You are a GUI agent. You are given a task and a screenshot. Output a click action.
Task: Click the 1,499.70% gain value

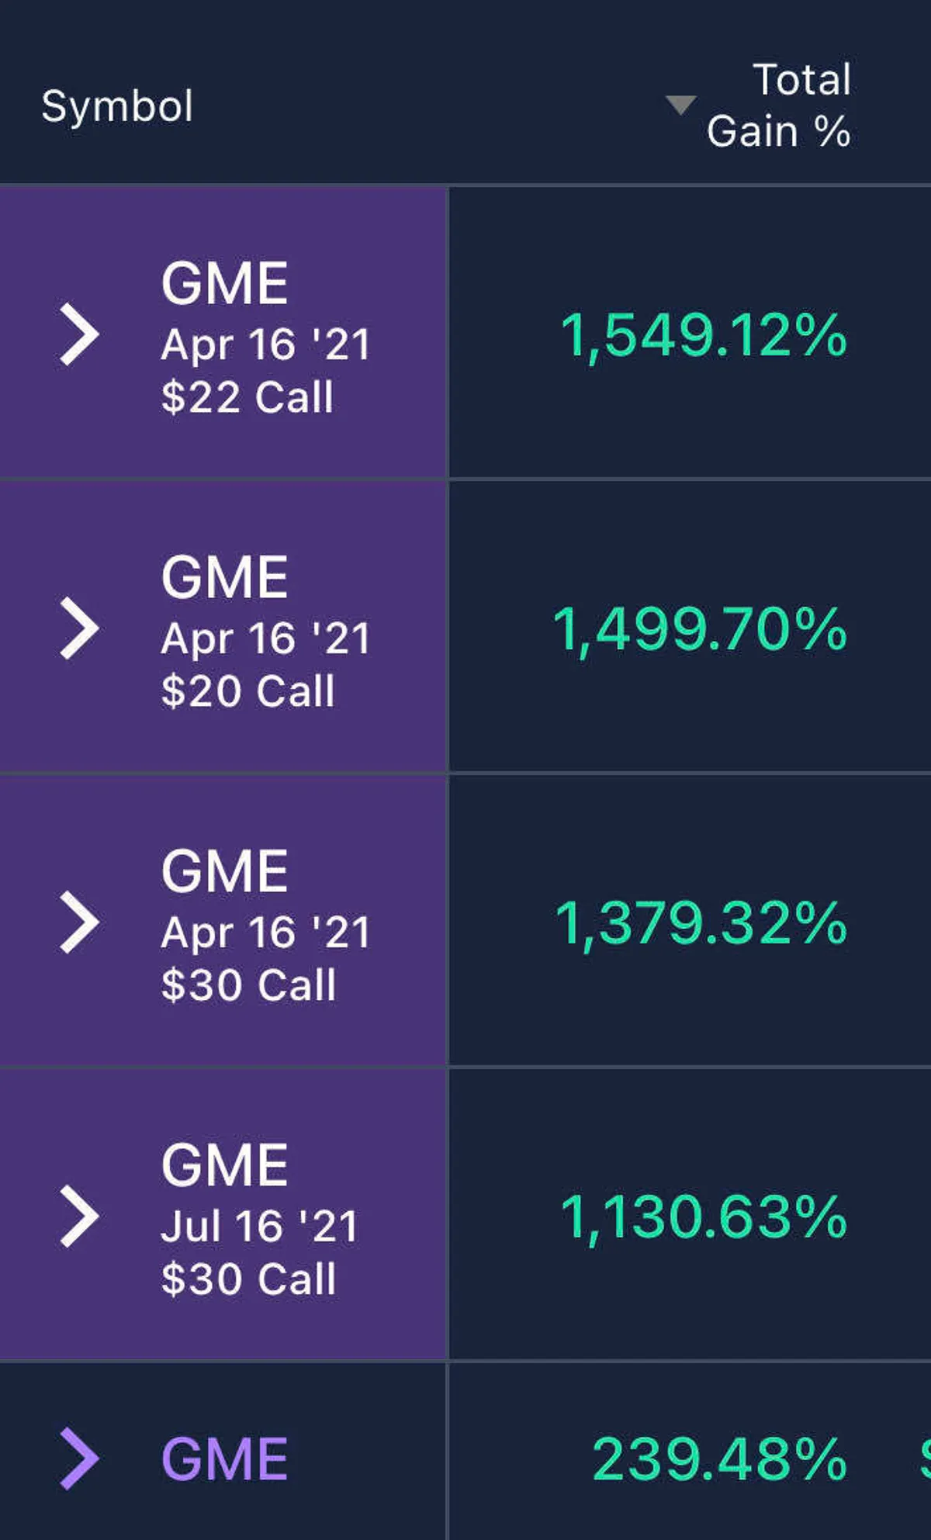pos(699,629)
